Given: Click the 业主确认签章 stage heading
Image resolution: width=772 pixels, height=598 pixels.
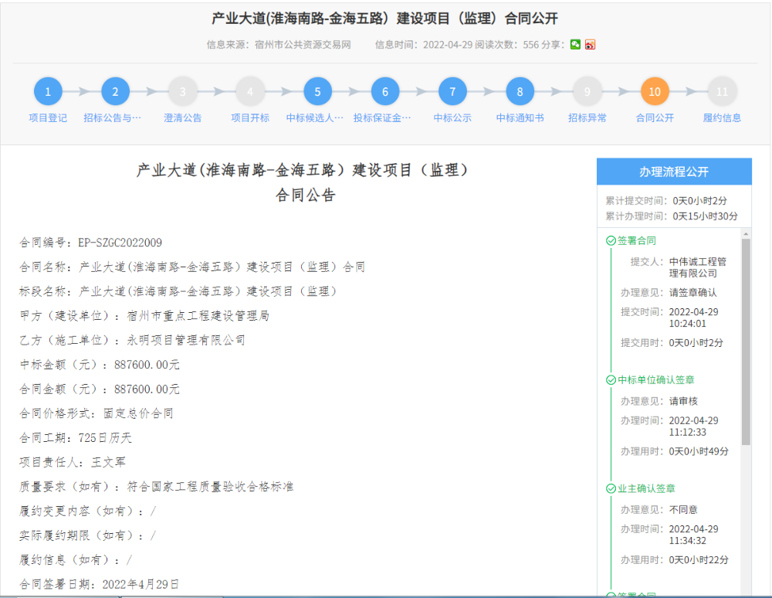Looking at the screenshot, I should [x=646, y=488].
